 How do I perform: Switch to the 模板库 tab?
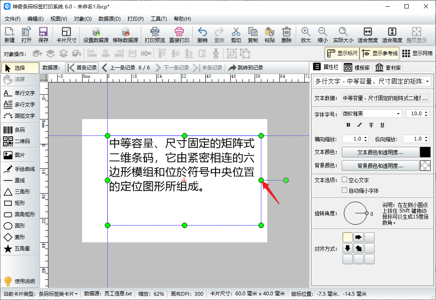point(357,68)
